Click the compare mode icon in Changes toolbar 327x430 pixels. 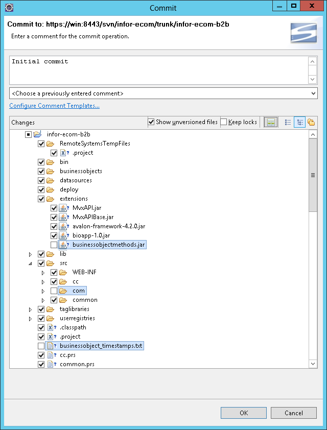[x=271, y=123]
